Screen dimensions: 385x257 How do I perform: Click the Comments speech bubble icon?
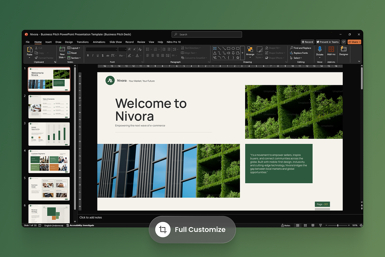click(x=344, y=42)
